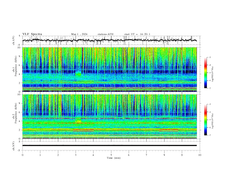Select the date text "May 1 , 2024"
This screenshot has height=174, width=225.
(79, 34)
